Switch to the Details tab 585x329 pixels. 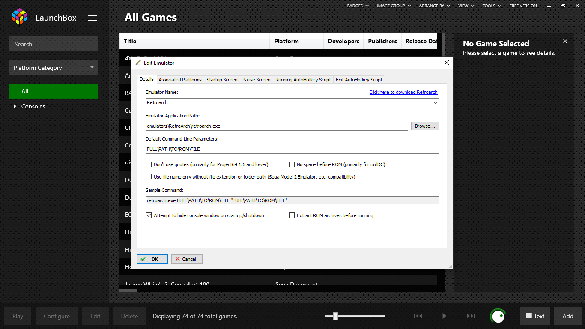pos(146,79)
